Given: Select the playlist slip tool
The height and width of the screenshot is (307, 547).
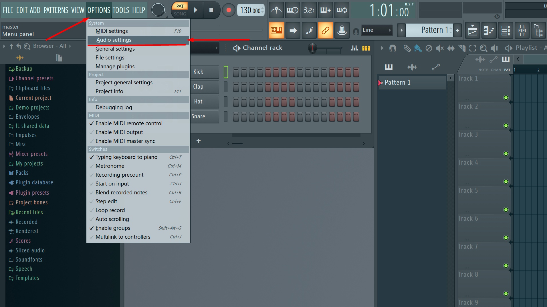Looking at the screenshot, I should 451,48.
